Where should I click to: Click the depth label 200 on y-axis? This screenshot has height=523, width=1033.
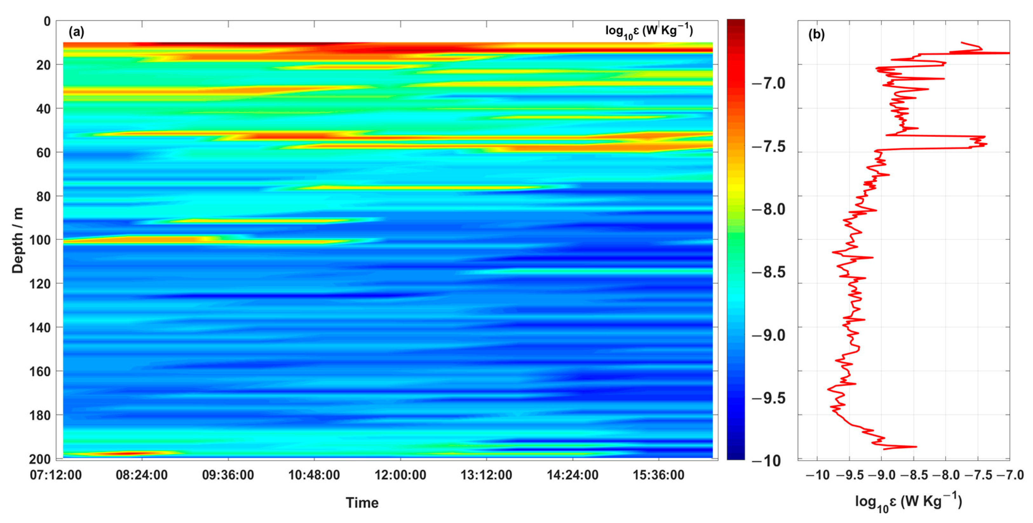(x=40, y=459)
